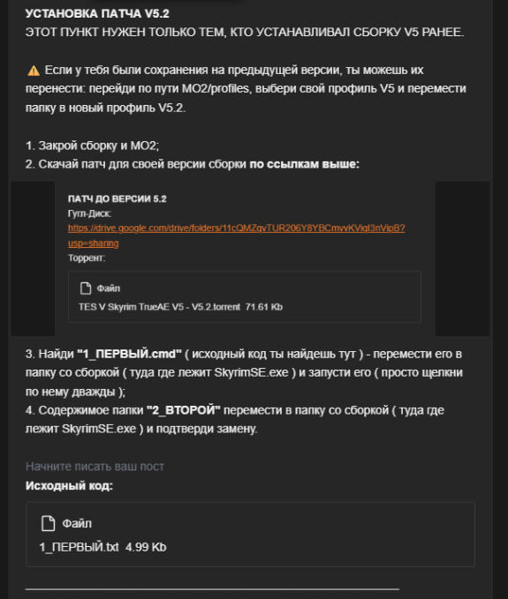The image size is (508, 599).
Task: Click the 'Файл' label in torrent block
Action: [109, 288]
